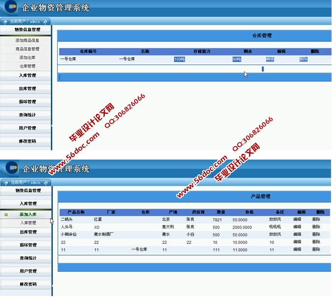Click the app logo above the 仓库管理 panel
This screenshot has width=332, height=298.
click(10, 8)
